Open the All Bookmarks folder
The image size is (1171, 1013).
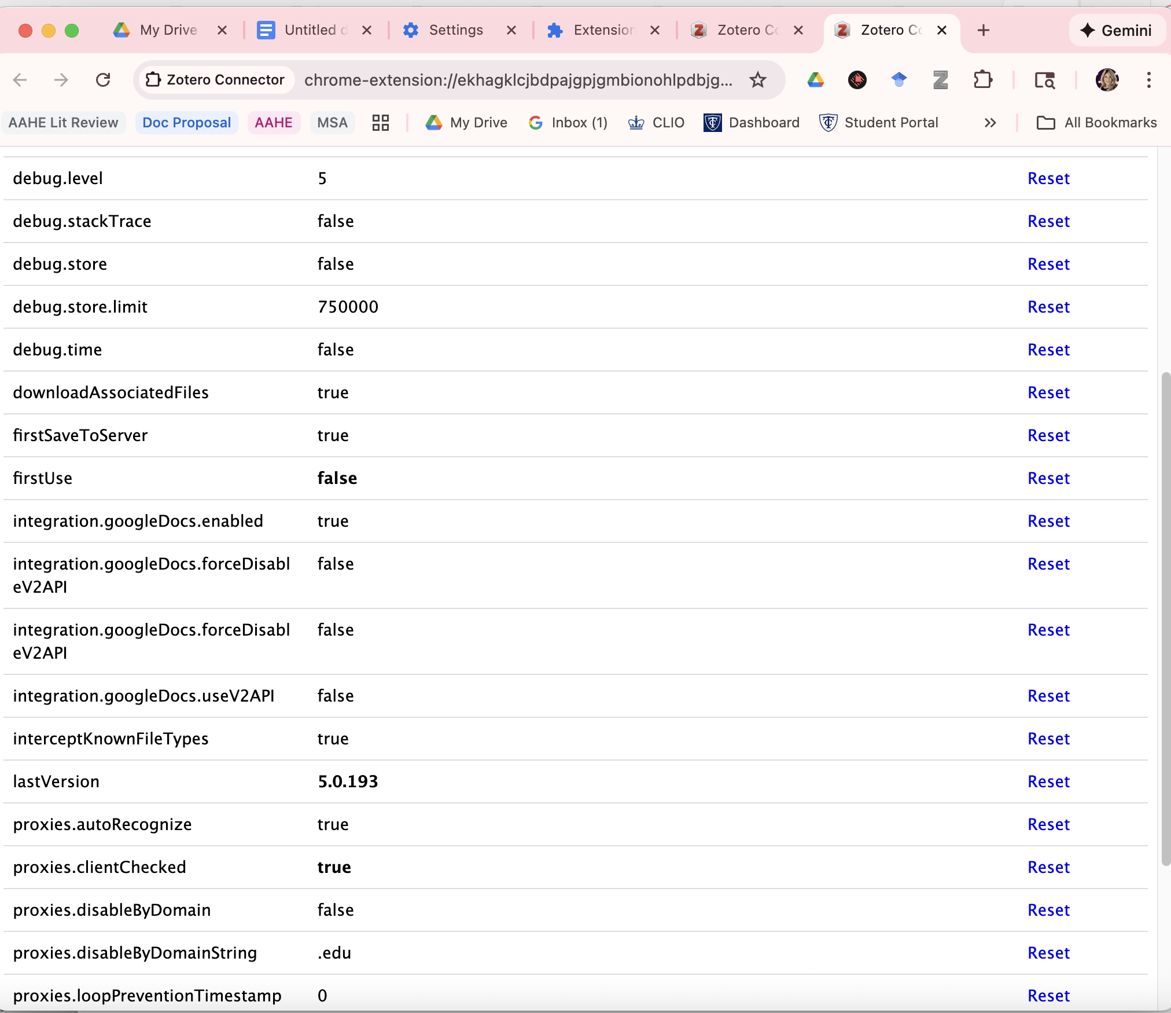[1097, 123]
